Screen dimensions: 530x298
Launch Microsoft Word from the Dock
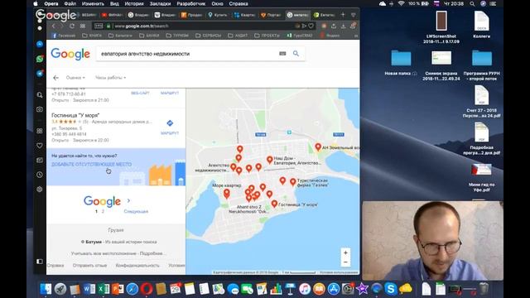pyautogui.click(x=89, y=289)
